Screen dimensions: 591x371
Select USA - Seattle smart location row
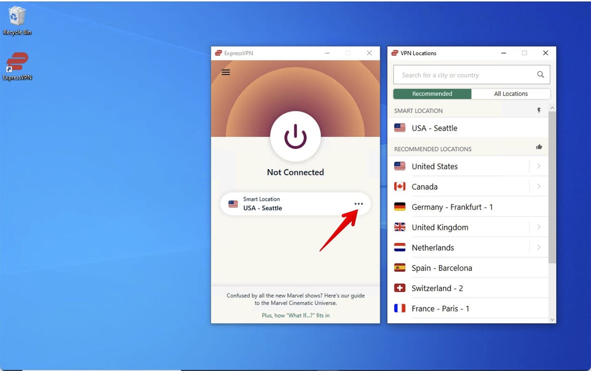468,128
